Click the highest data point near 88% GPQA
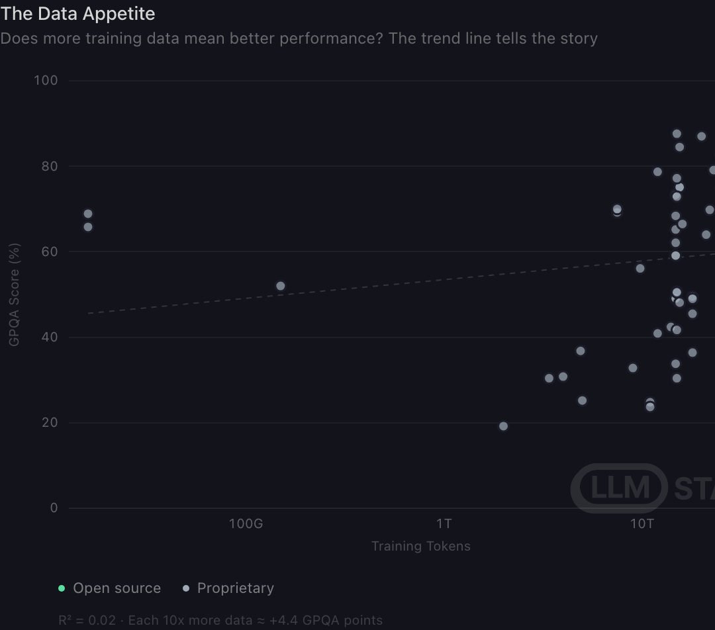Screen dimensions: 715x630 click(x=677, y=134)
